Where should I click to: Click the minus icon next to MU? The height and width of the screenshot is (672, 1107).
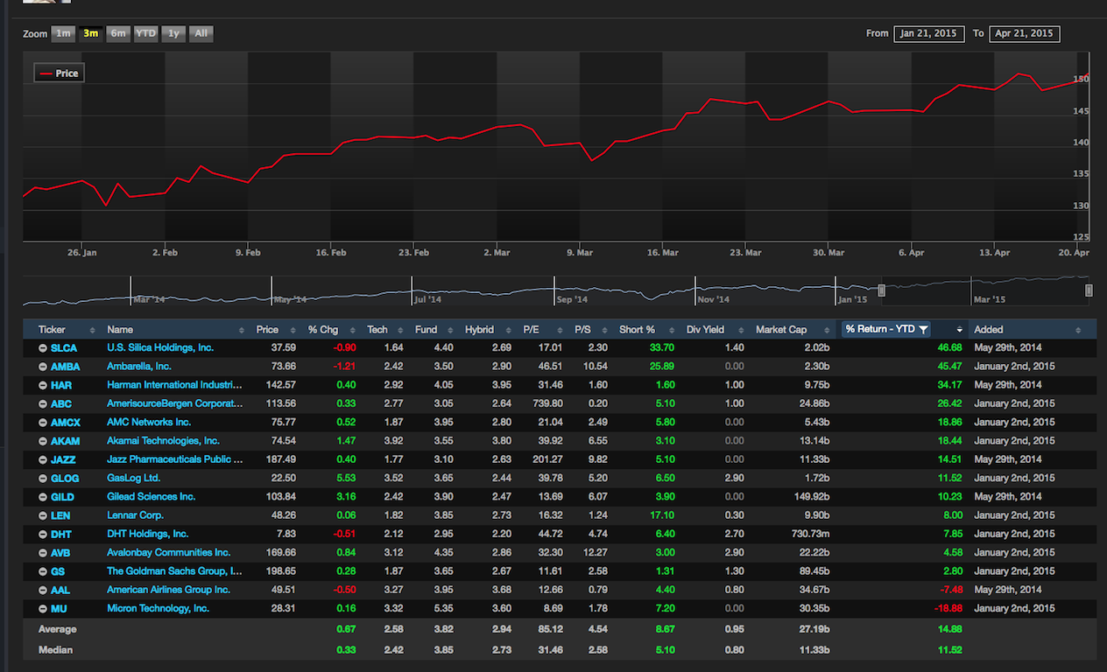tap(43, 608)
